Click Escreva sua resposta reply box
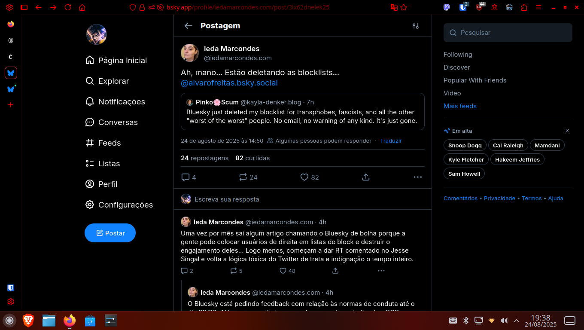This screenshot has height=330, width=584. (303, 199)
